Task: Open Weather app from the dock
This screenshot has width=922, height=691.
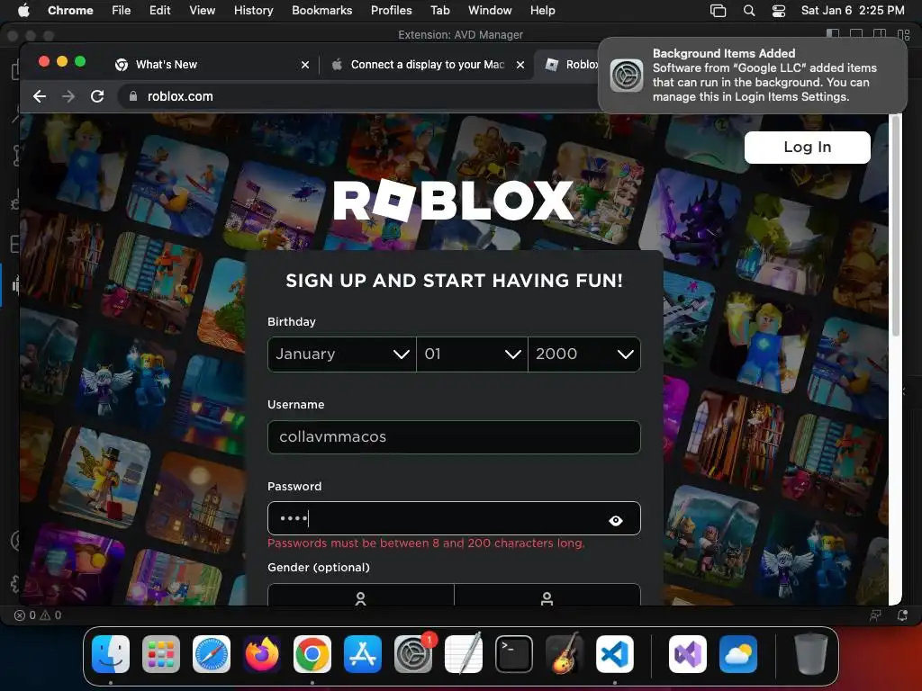Action: coord(738,654)
